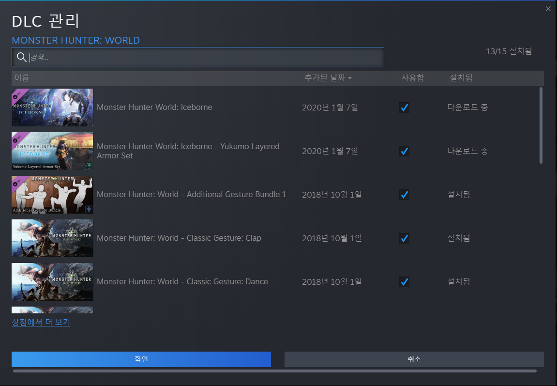This screenshot has width=557, height=386.
Task: Click the 13/15 설치됨 install counter
Action: pyautogui.click(x=509, y=51)
